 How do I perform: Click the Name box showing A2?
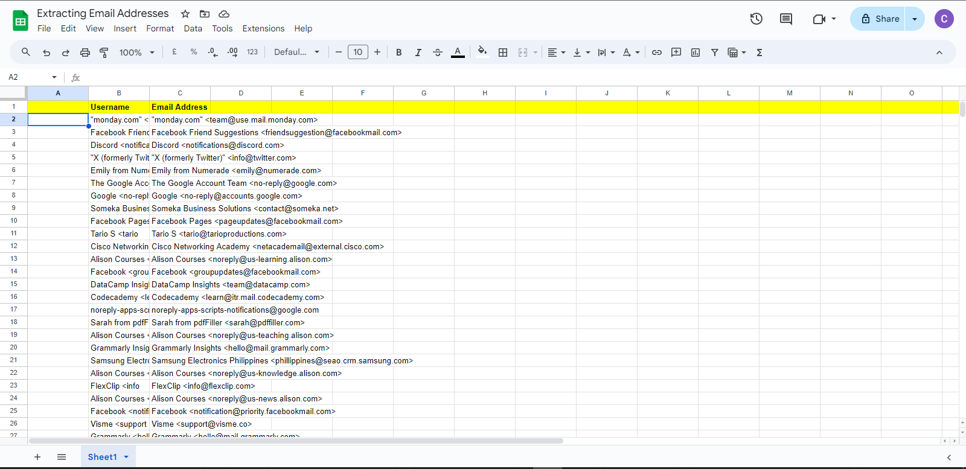pyautogui.click(x=33, y=77)
